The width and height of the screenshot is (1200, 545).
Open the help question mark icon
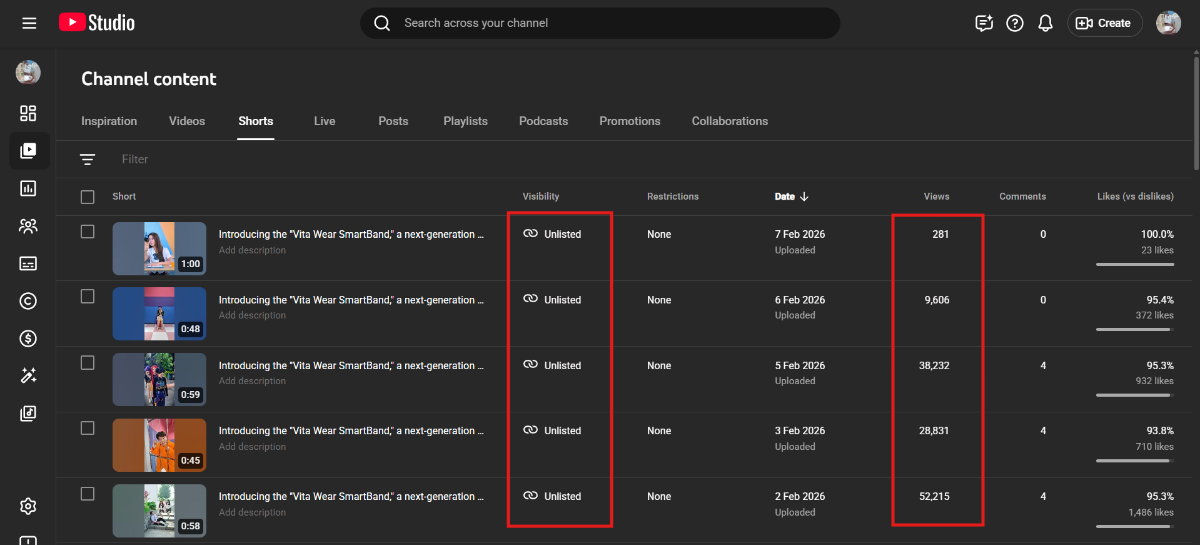(x=1014, y=23)
